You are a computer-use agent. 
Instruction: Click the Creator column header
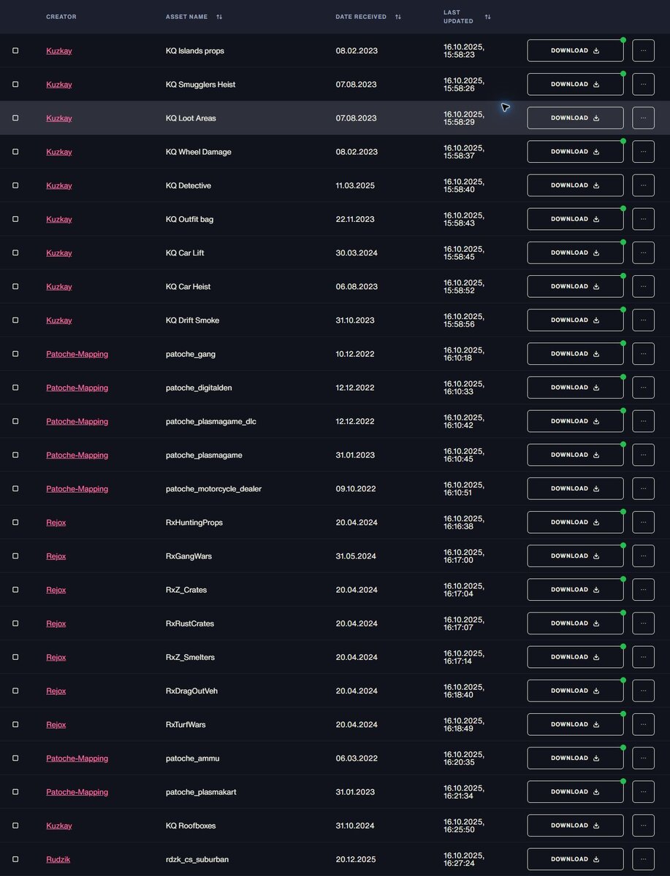click(x=61, y=17)
